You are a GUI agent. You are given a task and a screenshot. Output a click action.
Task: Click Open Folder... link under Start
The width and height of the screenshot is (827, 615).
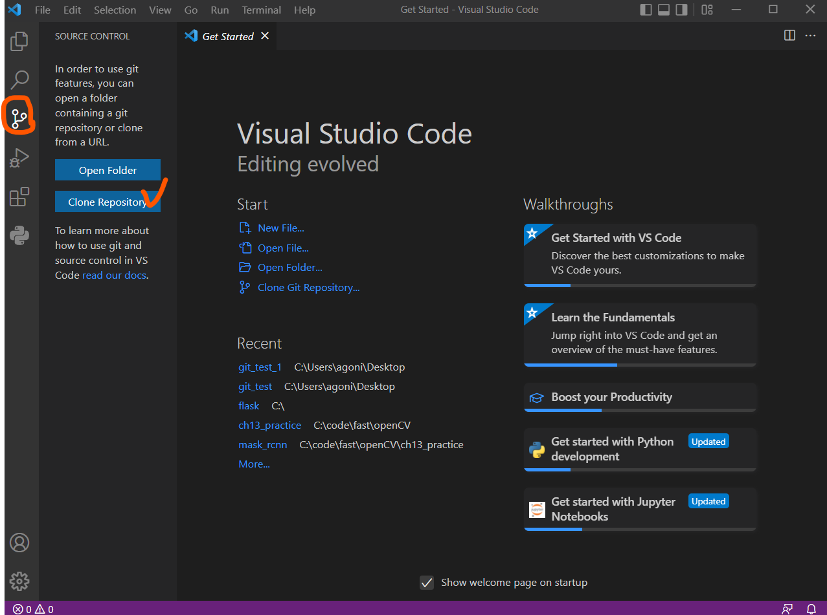point(290,267)
